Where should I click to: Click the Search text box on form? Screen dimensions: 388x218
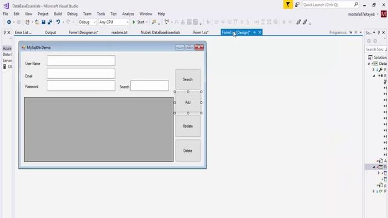150,86
